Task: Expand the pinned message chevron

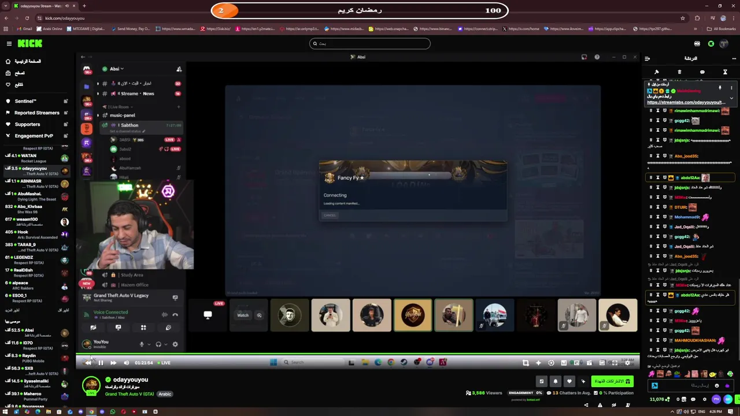Action: [x=731, y=98]
